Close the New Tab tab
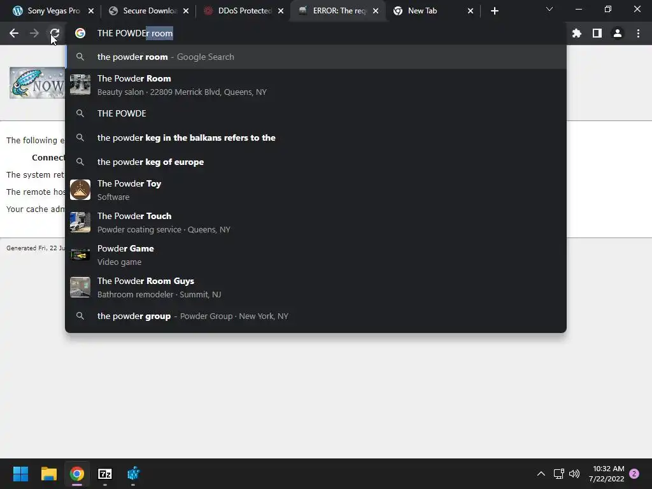Screen dimensions: 652x489 click(x=471, y=11)
